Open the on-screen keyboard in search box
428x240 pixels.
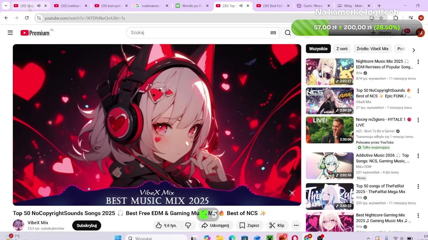(x=273, y=33)
